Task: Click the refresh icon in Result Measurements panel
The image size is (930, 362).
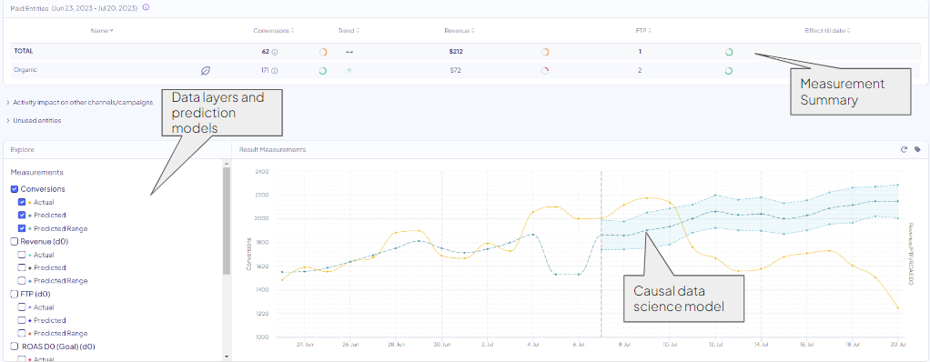Action: (904, 150)
